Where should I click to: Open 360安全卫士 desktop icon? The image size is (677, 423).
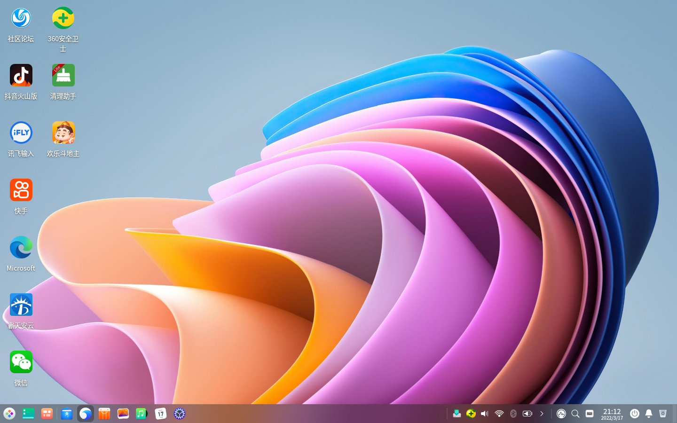pos(63,17)
